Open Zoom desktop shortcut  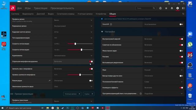(x=190, y=35)
